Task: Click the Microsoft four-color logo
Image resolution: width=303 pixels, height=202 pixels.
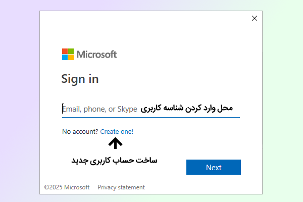Action: pos(68,54)
